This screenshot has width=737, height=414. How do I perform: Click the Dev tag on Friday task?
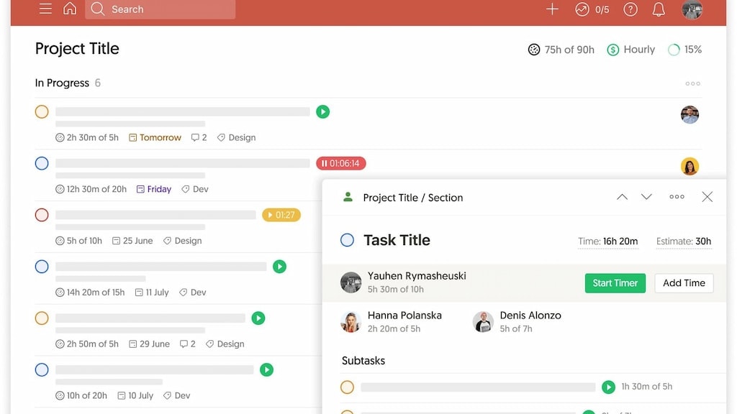[x=195, y=189]
